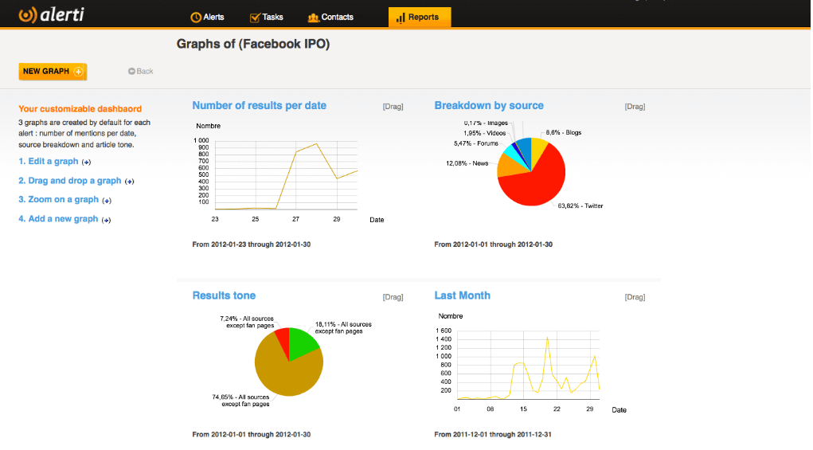Click the Drag handle of Results tone
The height and width of the screenshot is (450, 813).
pyautogui.click(x=393, y=297)
